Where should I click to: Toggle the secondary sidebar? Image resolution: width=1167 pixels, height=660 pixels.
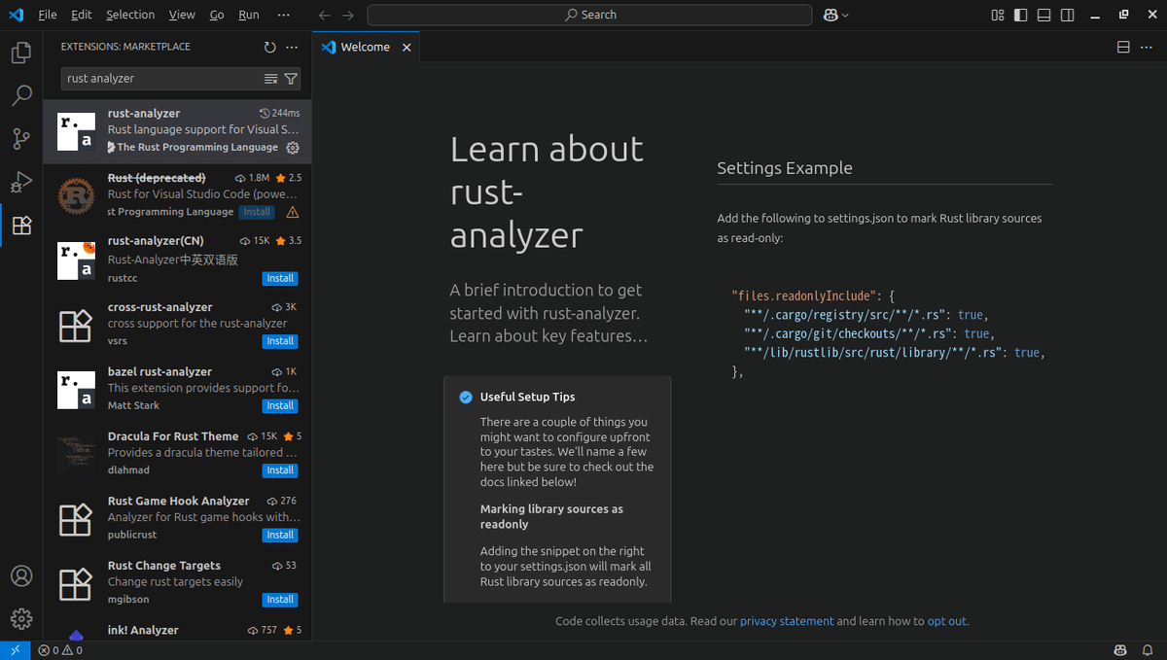pyautogui.click(x=1067, y=15)
